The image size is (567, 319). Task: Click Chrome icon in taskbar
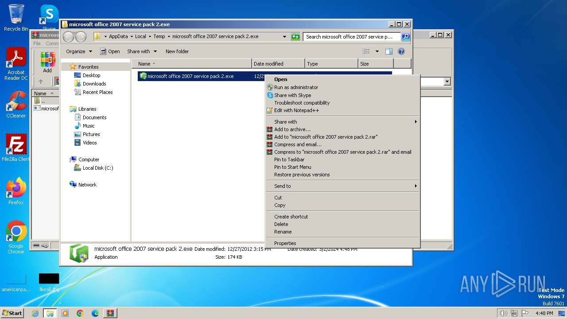tap(80, 313)
